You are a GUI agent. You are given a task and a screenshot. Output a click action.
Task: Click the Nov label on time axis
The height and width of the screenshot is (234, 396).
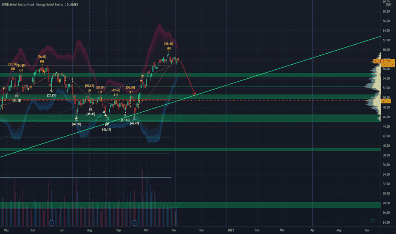click(174, 230)
